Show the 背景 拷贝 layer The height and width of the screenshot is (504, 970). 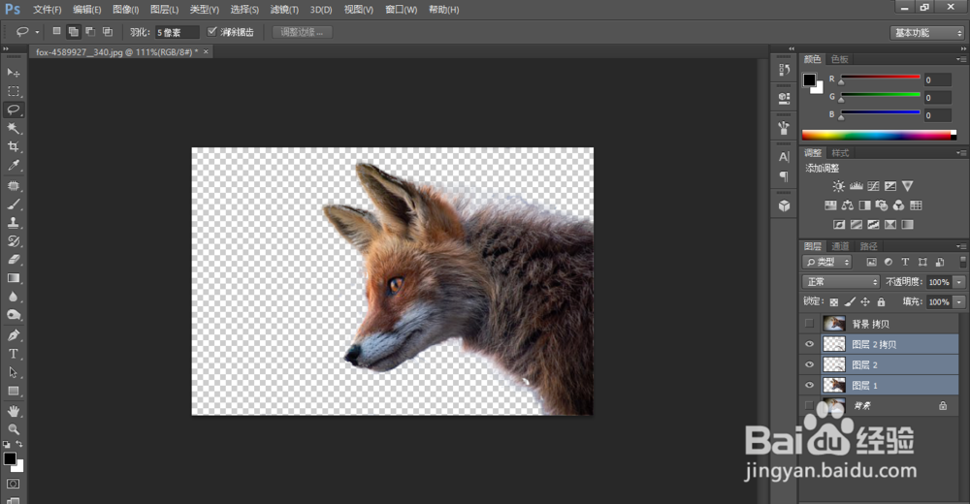tap(810, 324)
